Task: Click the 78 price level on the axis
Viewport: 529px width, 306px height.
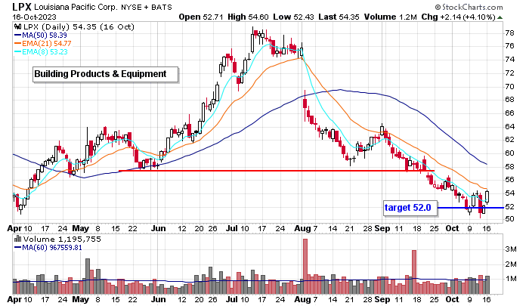Action: tap(509, 32)
